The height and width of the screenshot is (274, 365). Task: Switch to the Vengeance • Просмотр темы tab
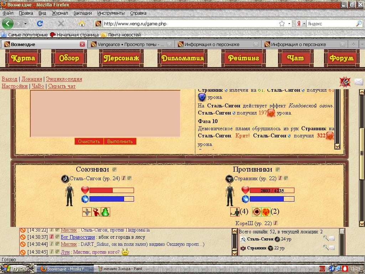click(x=131, y=44)
